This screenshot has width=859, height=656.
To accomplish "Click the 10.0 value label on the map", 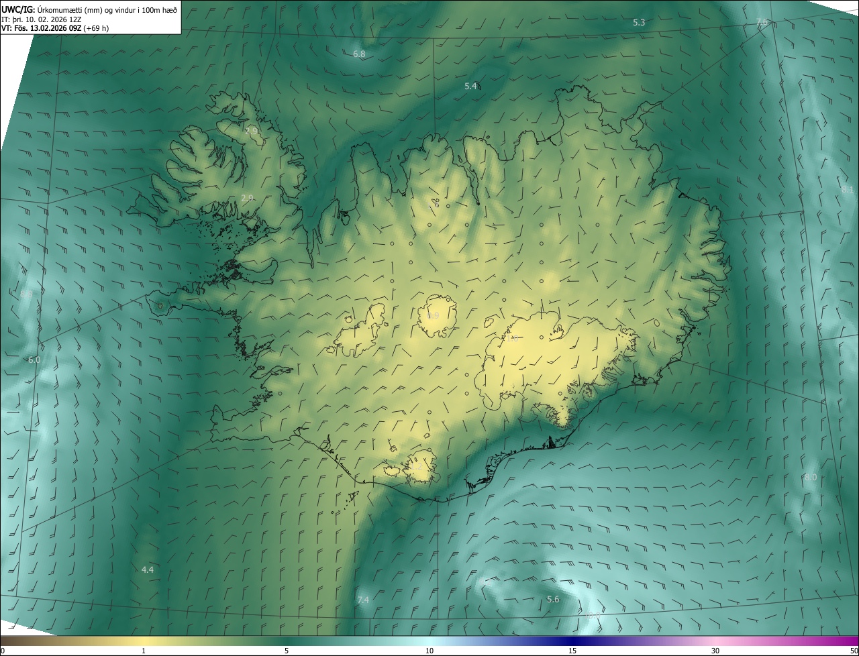I will [x=593, y=614].
